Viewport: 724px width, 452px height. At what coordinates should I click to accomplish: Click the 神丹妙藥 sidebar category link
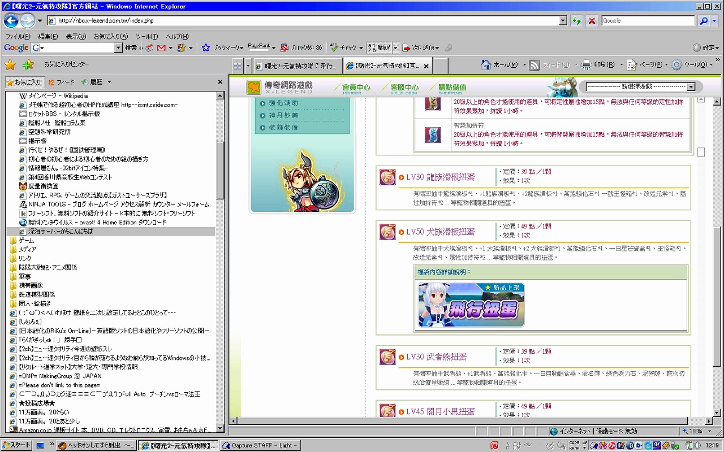[x=283, y=115]
